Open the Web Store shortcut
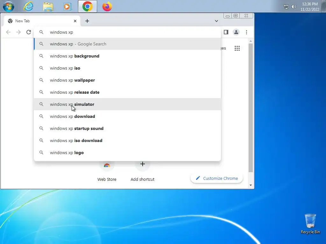The image size is (326, 244). [x=107, y=171]
